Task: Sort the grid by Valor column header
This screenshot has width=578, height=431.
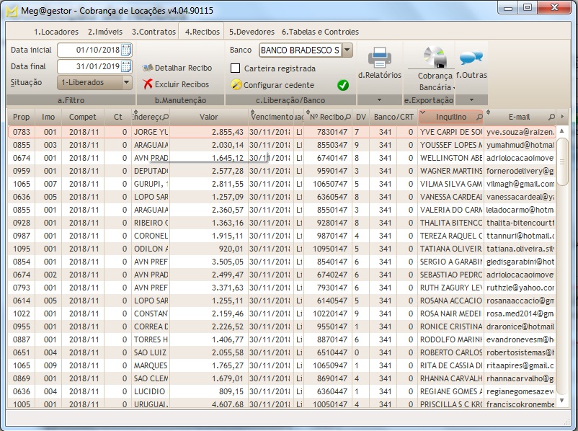Action: [x=208, y=117]
